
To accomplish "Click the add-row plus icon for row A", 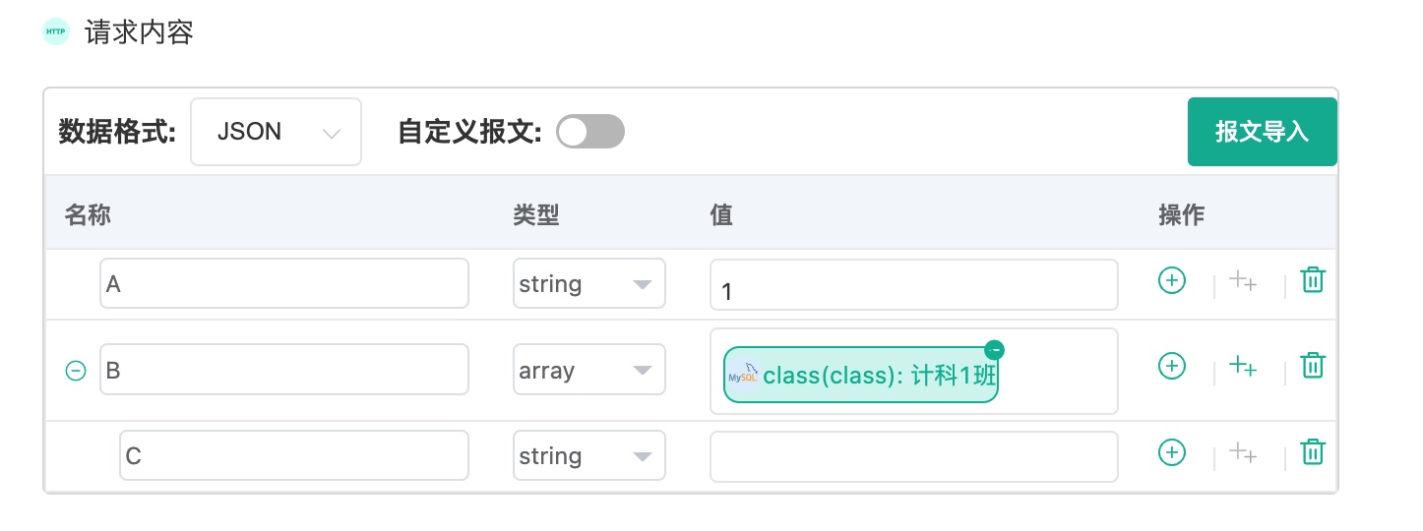I will pyautogui.click(x=1171, y=280).
